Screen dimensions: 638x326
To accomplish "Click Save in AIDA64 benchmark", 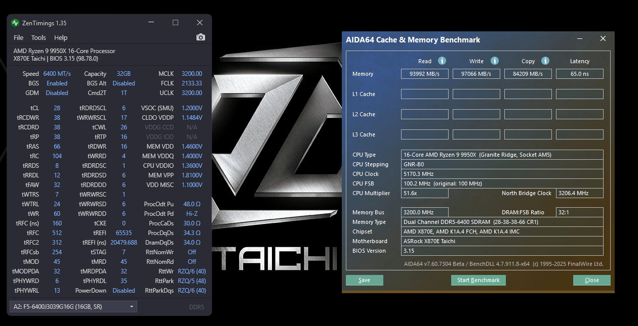I will point(365,280).
